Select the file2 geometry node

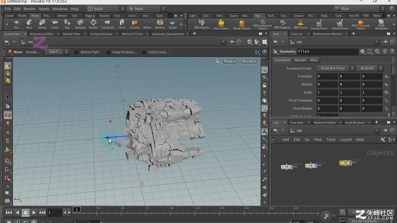point(311,166)
